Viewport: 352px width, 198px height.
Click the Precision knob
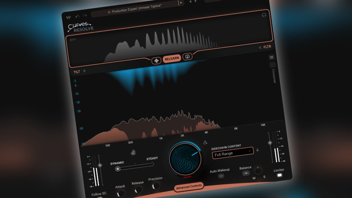pyautogui.click(x=156, y=186)
